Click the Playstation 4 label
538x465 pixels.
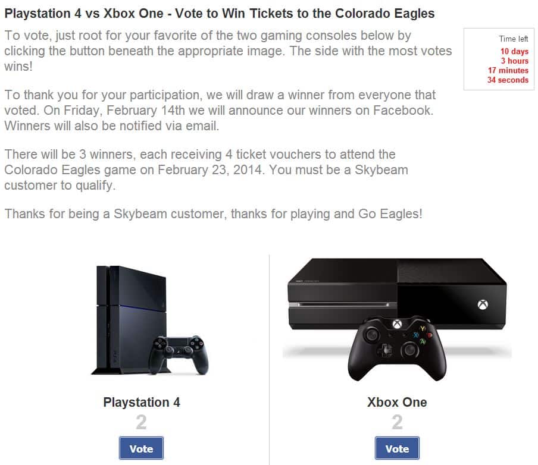tap(142, 402)
